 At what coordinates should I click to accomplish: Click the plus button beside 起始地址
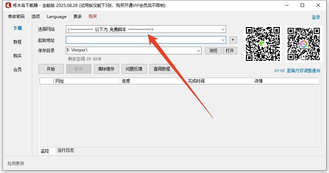(x=233, y=40)
